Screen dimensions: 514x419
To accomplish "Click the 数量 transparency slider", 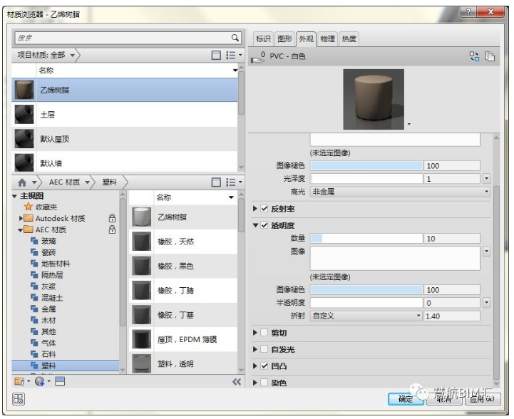I will (x=366, y=239).
